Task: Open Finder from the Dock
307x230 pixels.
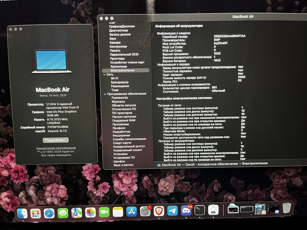Action: point(22,213)
